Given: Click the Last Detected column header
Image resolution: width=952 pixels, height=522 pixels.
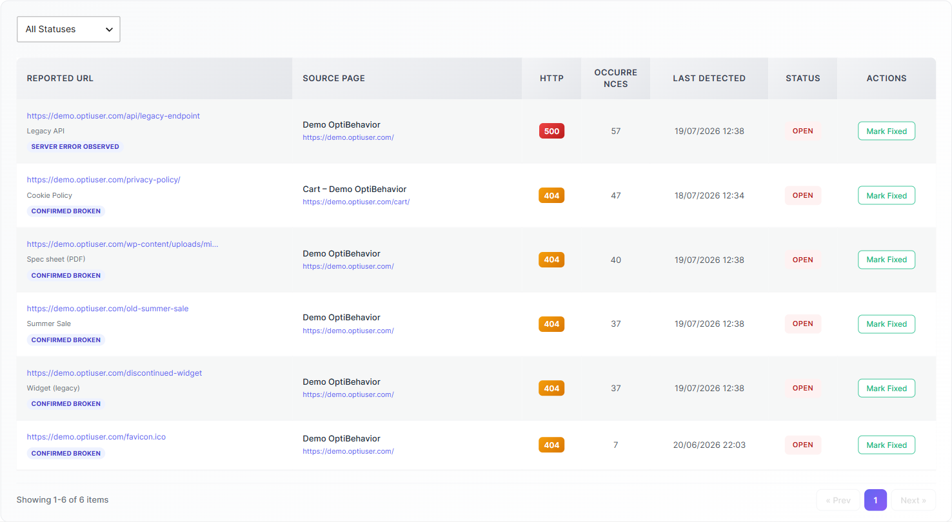Looking at the screenshot, I should pos(709,78).
